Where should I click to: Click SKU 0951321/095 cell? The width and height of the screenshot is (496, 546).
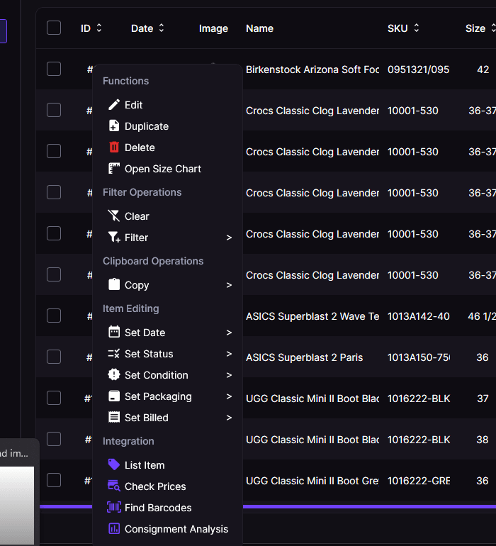point(418,69)
